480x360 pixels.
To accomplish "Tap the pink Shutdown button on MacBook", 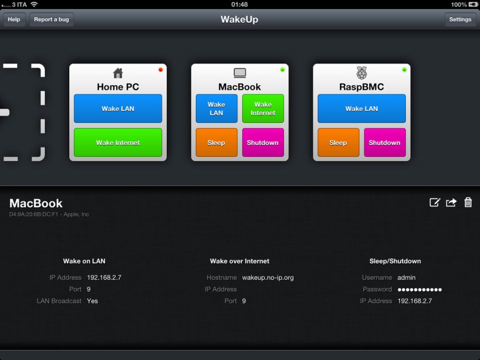I will coord(263,142).
